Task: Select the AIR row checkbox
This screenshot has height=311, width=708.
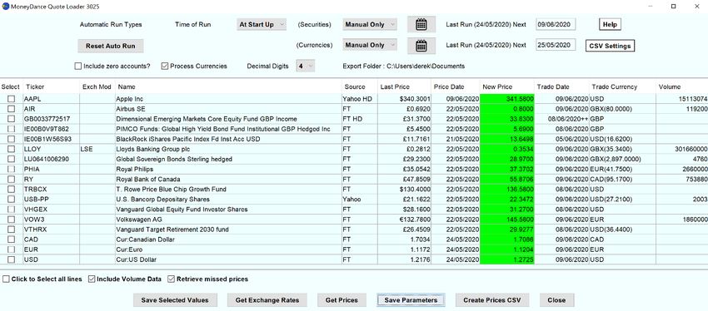Action: [12, 109]
